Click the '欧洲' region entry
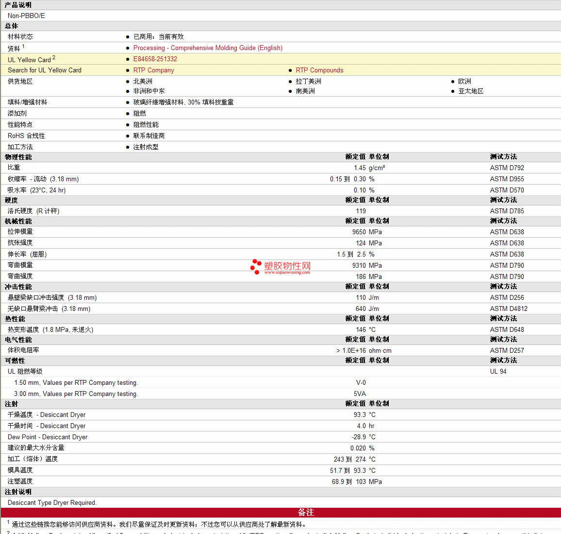Screen dimensions: 561x534 point(465,81)
